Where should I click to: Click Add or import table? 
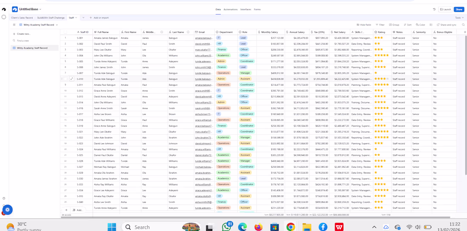point(99,18)
